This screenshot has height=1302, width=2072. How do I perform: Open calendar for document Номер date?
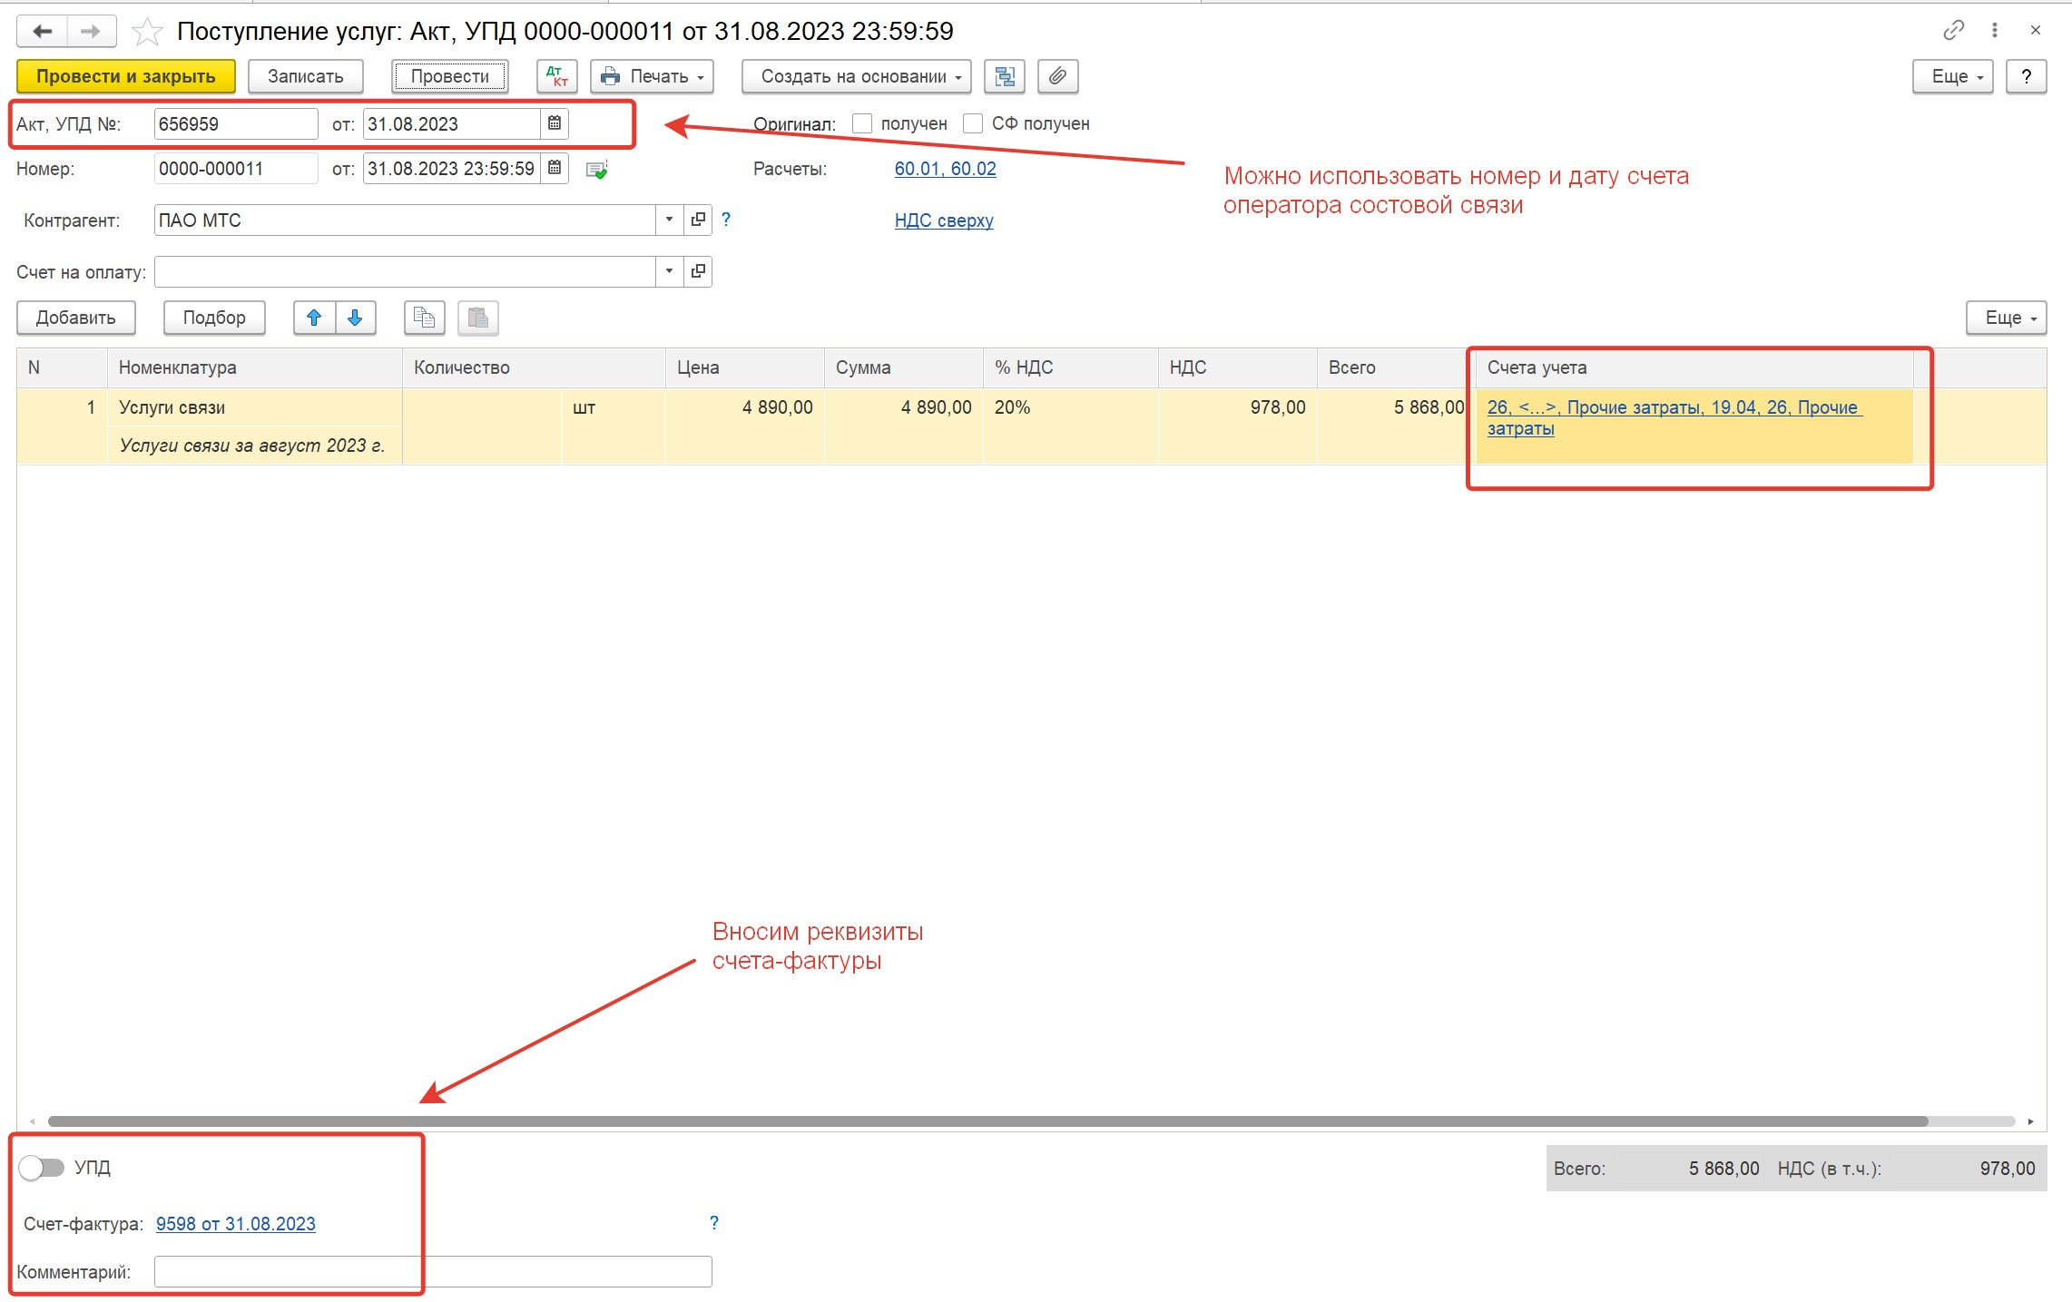click(x=555, y=168)
